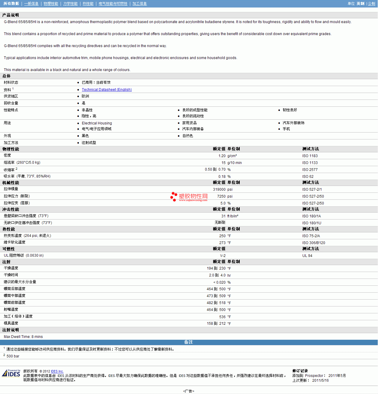Click the red dots watermark logo

pos(174,197)
